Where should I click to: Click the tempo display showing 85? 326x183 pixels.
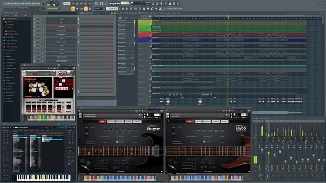(96, 4)
